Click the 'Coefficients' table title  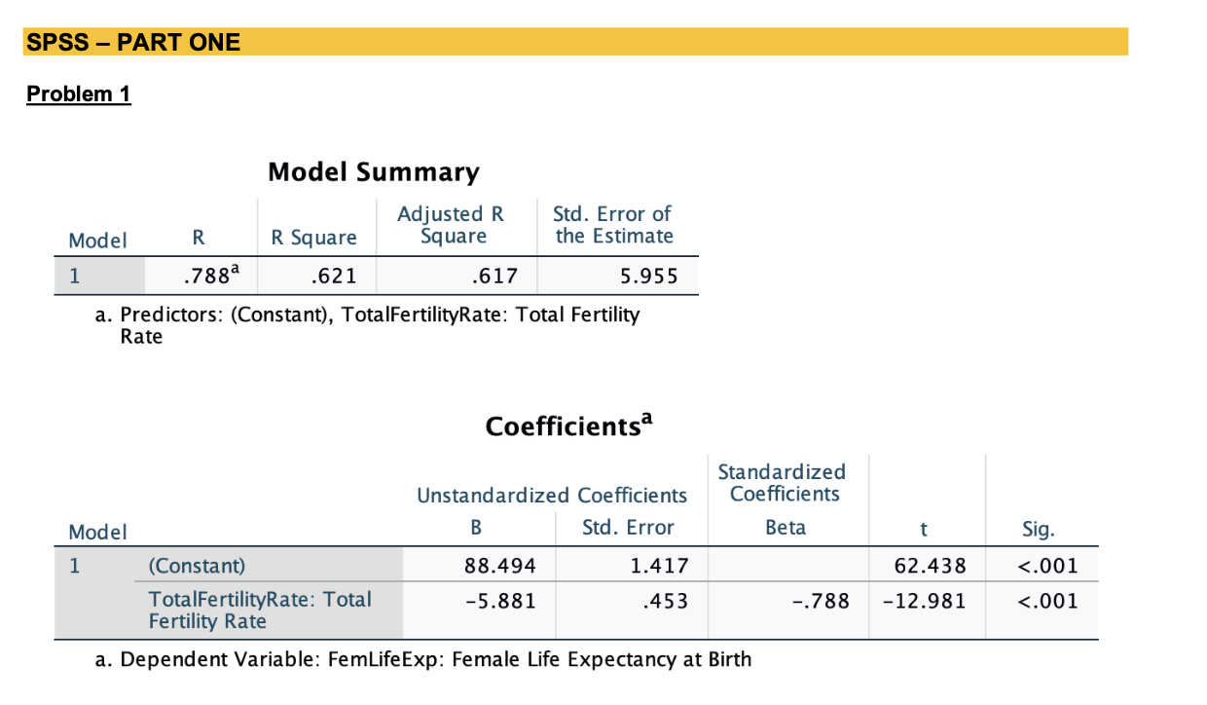click(x=570, y=425)
